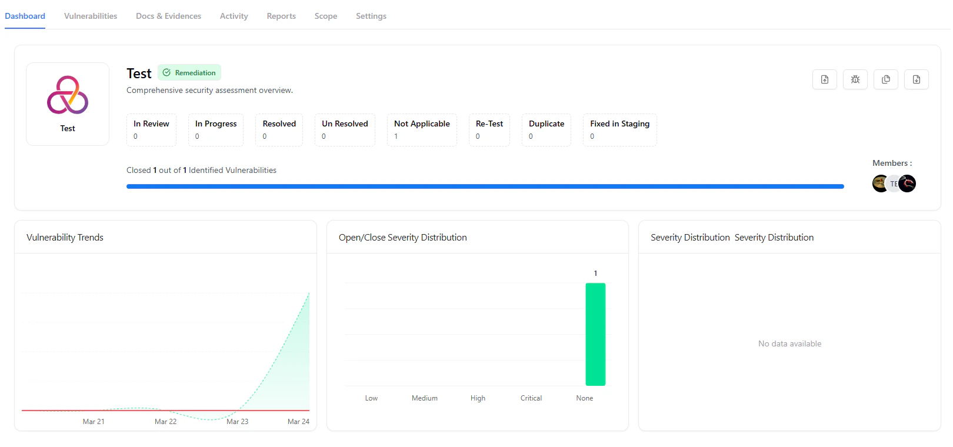
Task: Open the Reports tab
Action: [281, 16]
